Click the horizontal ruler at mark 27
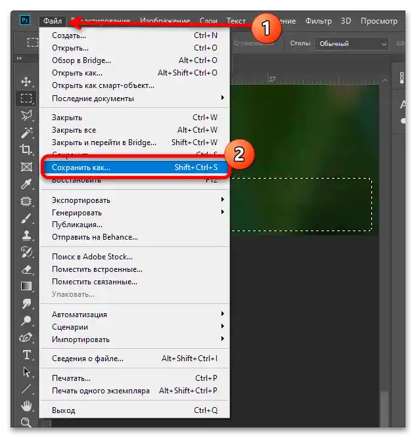 pos(272,79)
